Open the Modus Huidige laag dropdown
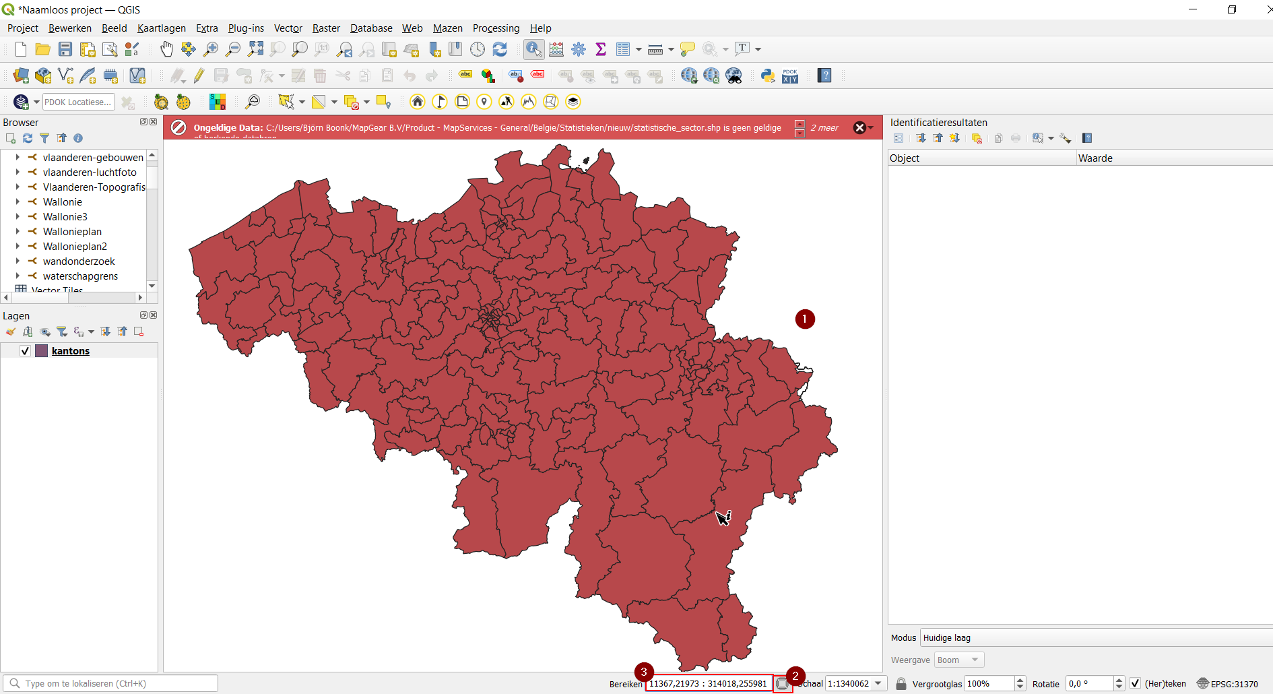This screenshot has width=1273, height=694. (1096, 637)
